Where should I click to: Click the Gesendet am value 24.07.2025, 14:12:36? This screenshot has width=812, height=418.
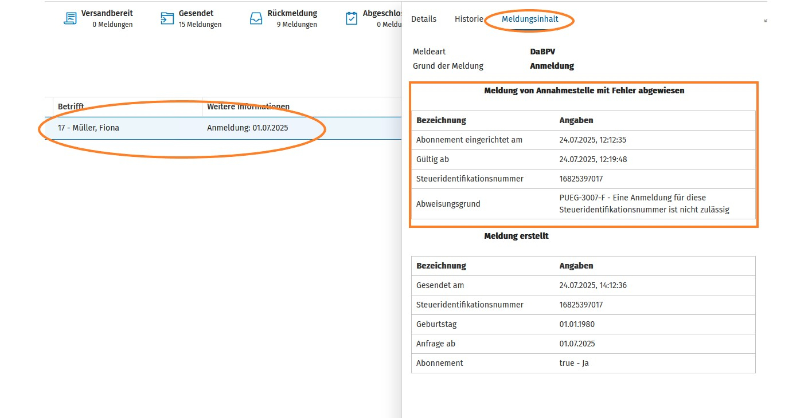pyautogui.click(x=593, y=285)
